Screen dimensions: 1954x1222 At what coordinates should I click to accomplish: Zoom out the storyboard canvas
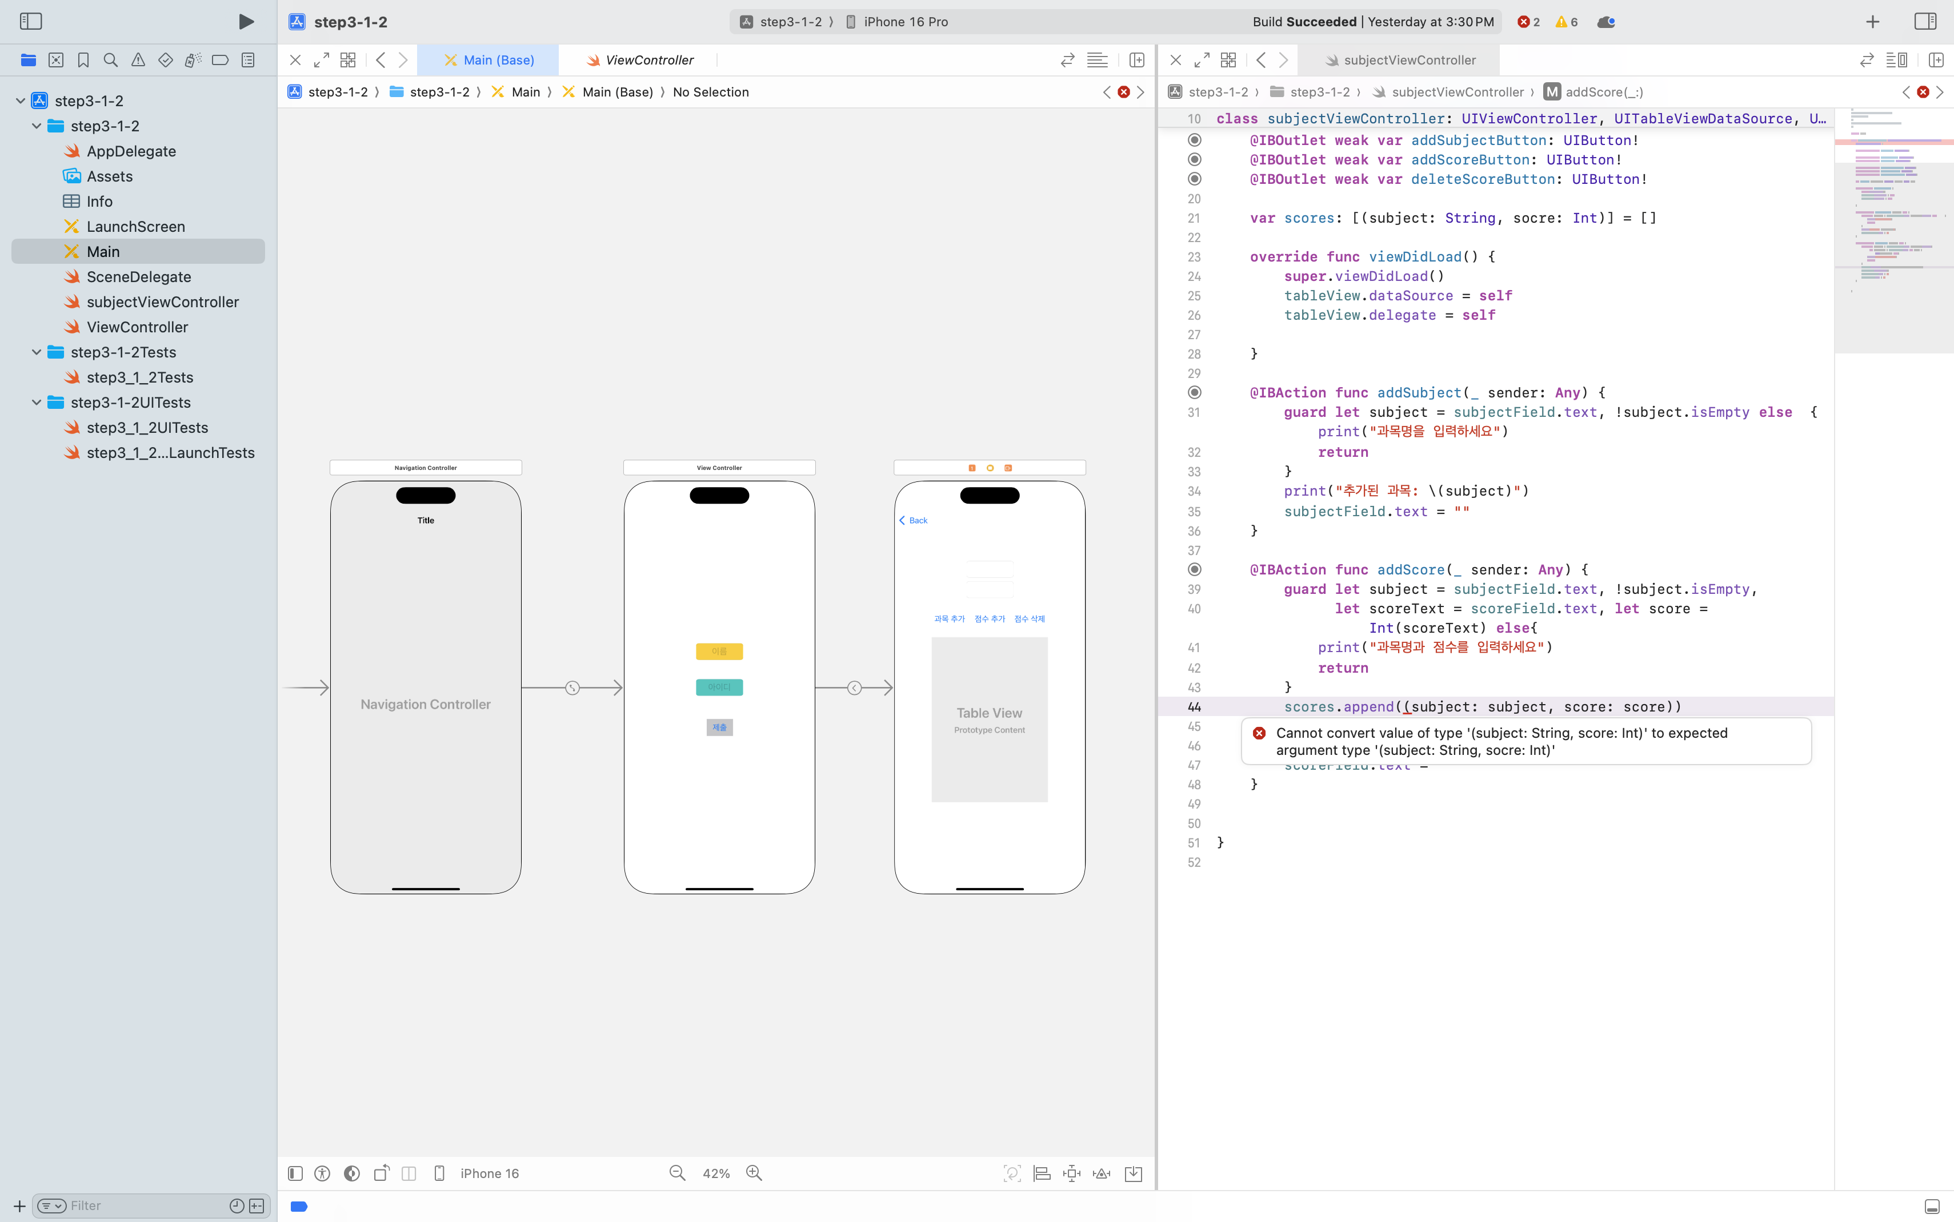[676, 1173]
